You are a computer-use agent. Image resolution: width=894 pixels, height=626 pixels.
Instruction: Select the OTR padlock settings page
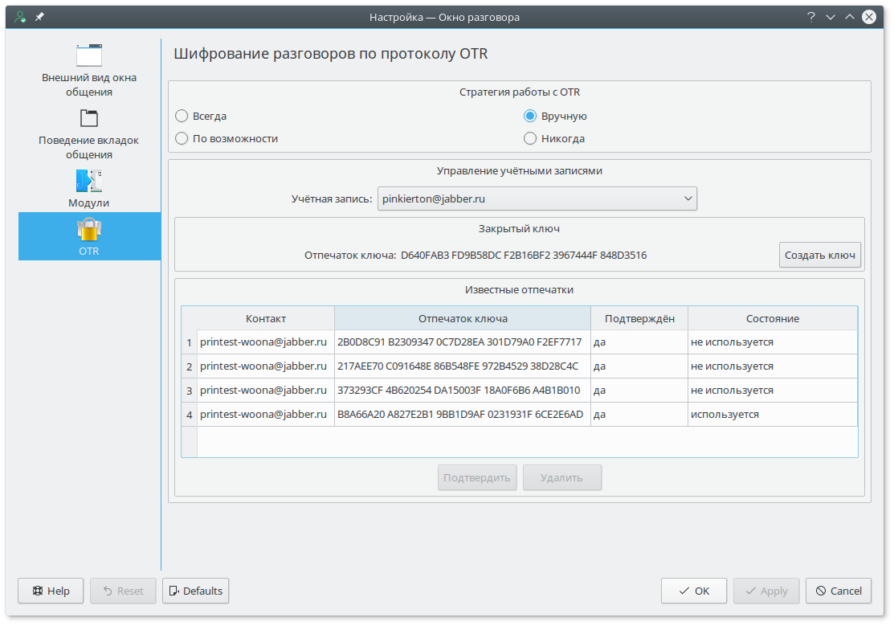click(89, 236)
